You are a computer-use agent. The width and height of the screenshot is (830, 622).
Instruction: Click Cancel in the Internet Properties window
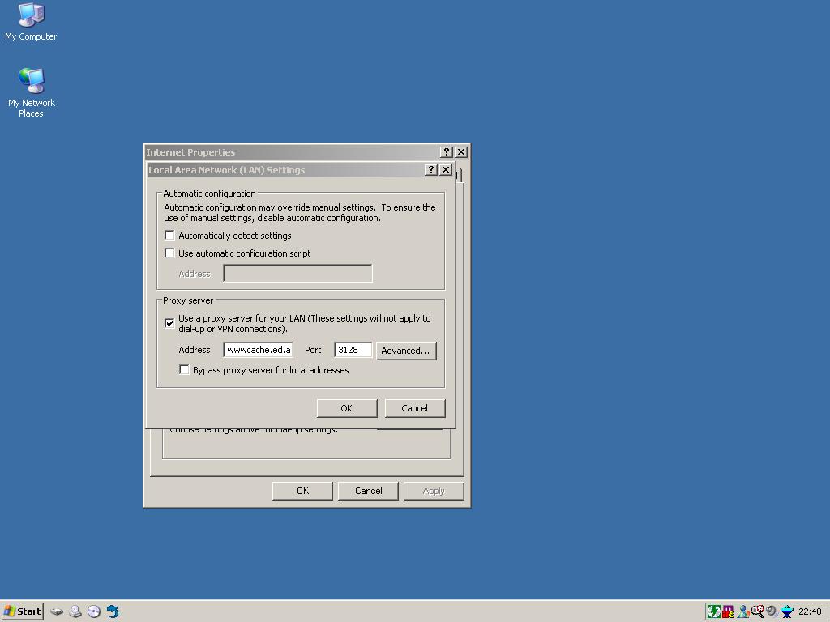(369, 491)
